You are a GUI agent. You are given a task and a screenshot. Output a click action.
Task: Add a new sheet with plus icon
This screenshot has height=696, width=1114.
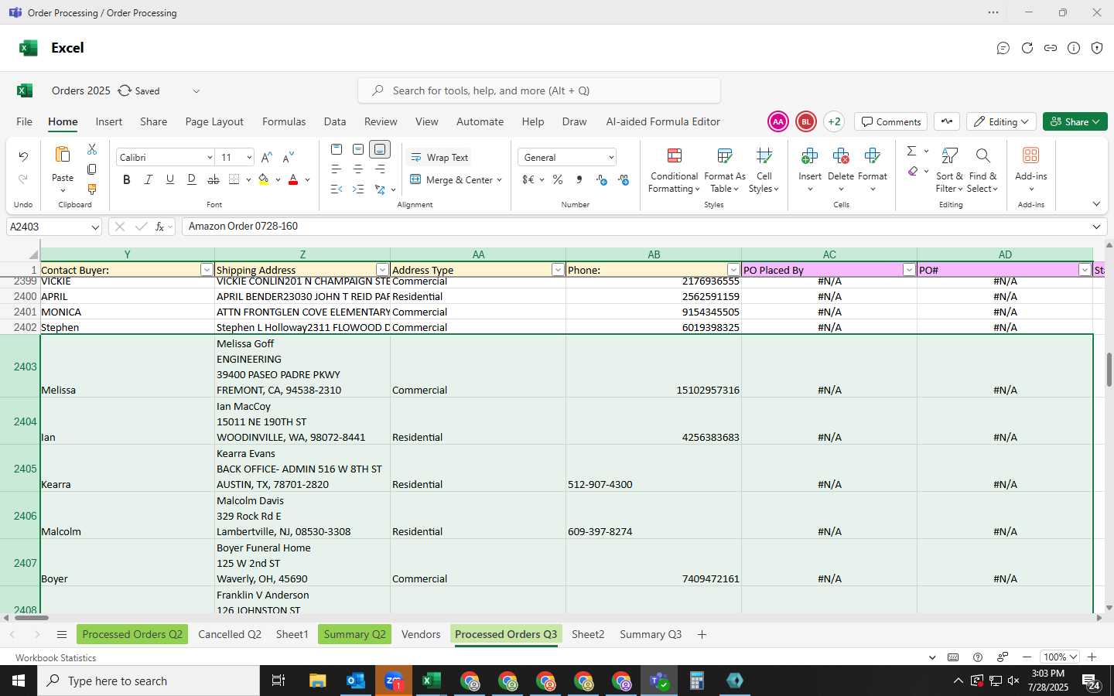point(702,635)
